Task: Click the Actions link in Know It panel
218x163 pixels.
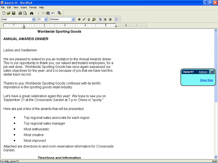Action: pyautogui.click(x=203, y=72)
